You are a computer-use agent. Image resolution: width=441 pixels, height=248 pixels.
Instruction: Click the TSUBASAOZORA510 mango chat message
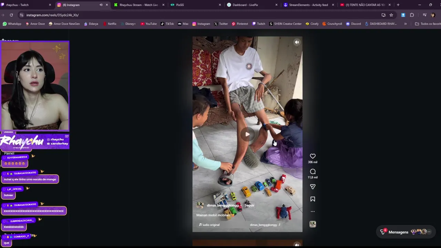[30, 179]
